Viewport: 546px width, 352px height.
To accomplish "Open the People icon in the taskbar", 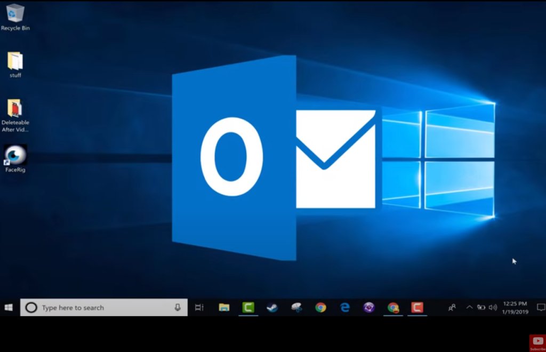I will tap(452, 308).
